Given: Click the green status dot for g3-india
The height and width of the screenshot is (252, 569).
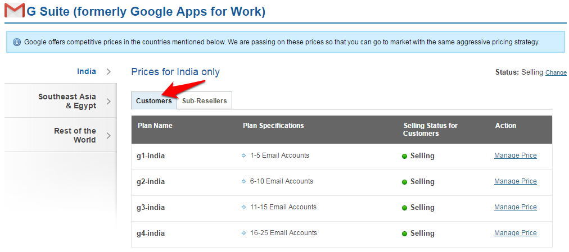Looking at the screenshot, I should click(405, 208).
